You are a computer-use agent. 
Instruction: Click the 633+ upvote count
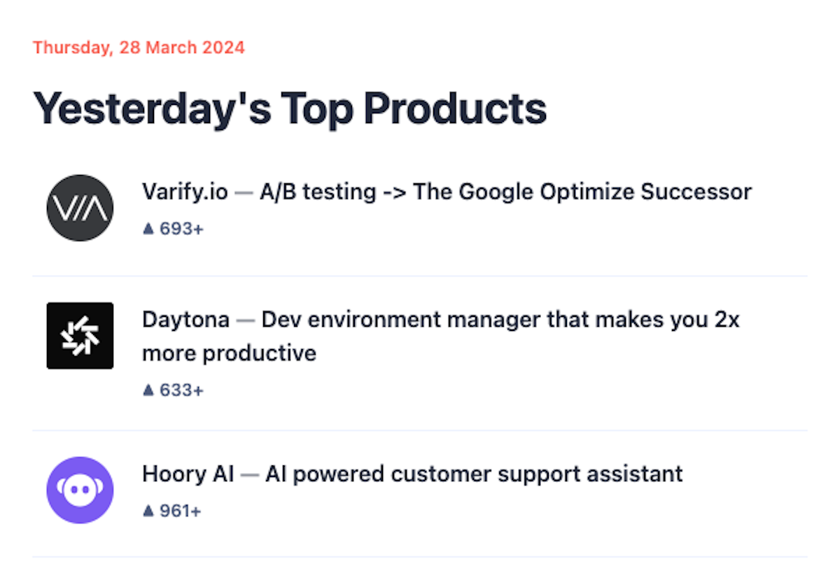coord(182,390)
